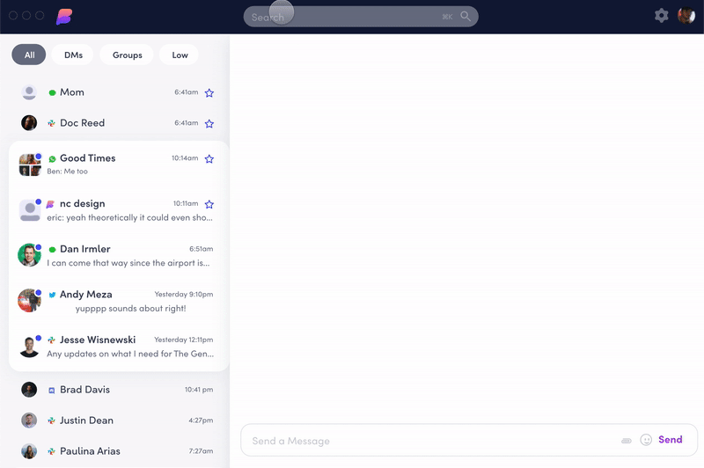Toggle the favorite star for Mom
This screenshot has height=468, width=704.
coord(209,92)
